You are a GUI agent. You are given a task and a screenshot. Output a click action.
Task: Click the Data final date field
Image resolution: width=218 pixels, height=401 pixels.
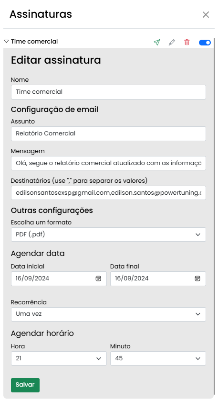coord(158,278)
